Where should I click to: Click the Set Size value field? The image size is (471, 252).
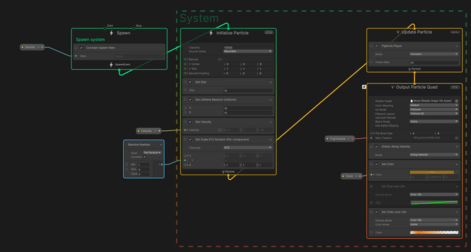(x=248, y=91)
